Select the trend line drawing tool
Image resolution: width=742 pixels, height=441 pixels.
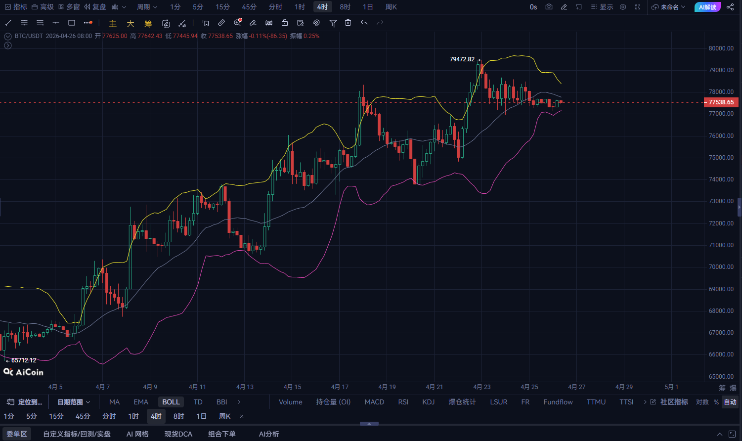[x=8, y=23]
